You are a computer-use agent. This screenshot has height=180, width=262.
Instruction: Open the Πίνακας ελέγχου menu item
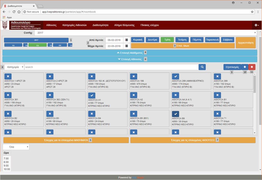coord(149,25)
